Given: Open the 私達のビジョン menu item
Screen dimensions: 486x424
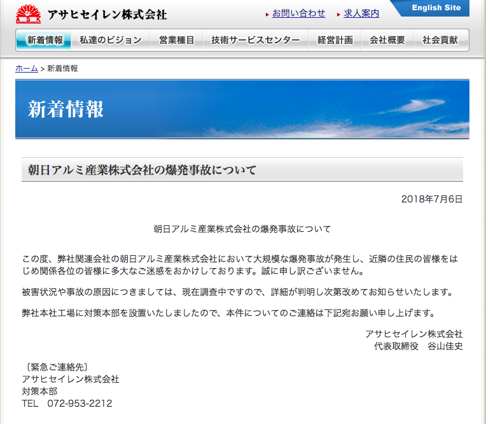Looking at the screenshot, I should click(110, 40).
